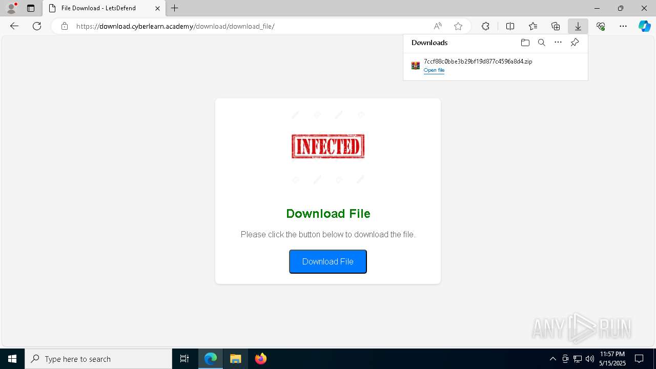The height and width of the screenshot is (369, 656).
Task: Open the browser profile icon
Action: 11,8
